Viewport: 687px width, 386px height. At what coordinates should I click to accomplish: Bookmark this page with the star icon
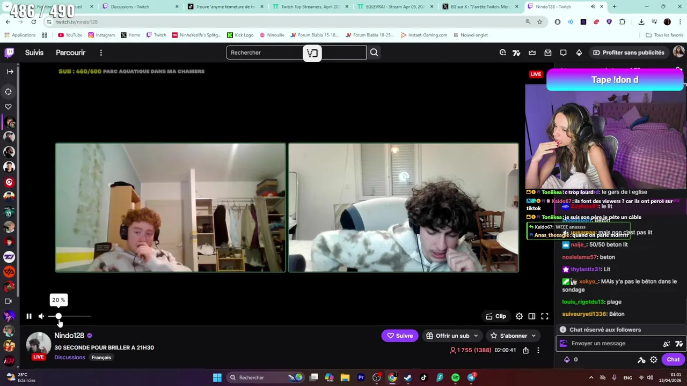tap(539, 21)
